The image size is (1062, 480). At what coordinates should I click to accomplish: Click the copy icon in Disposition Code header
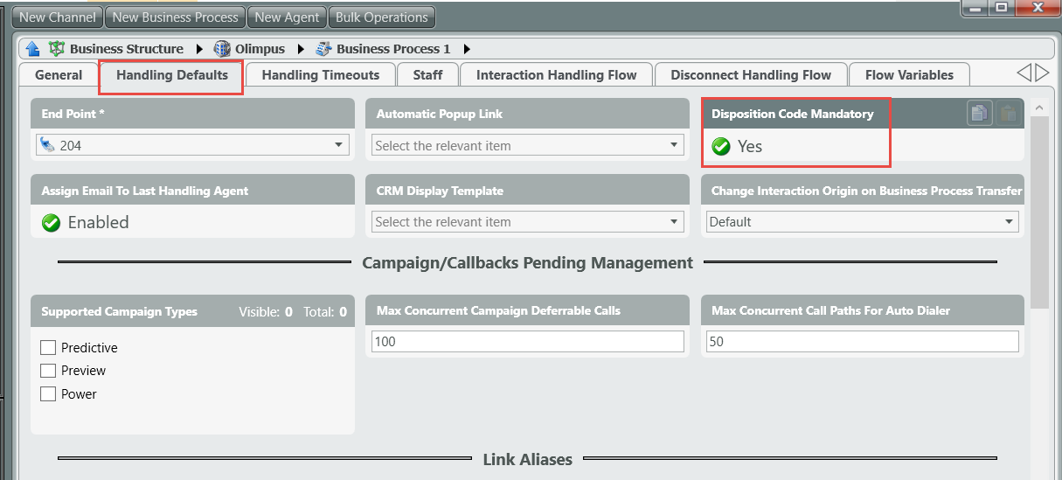tap(979, 113)
